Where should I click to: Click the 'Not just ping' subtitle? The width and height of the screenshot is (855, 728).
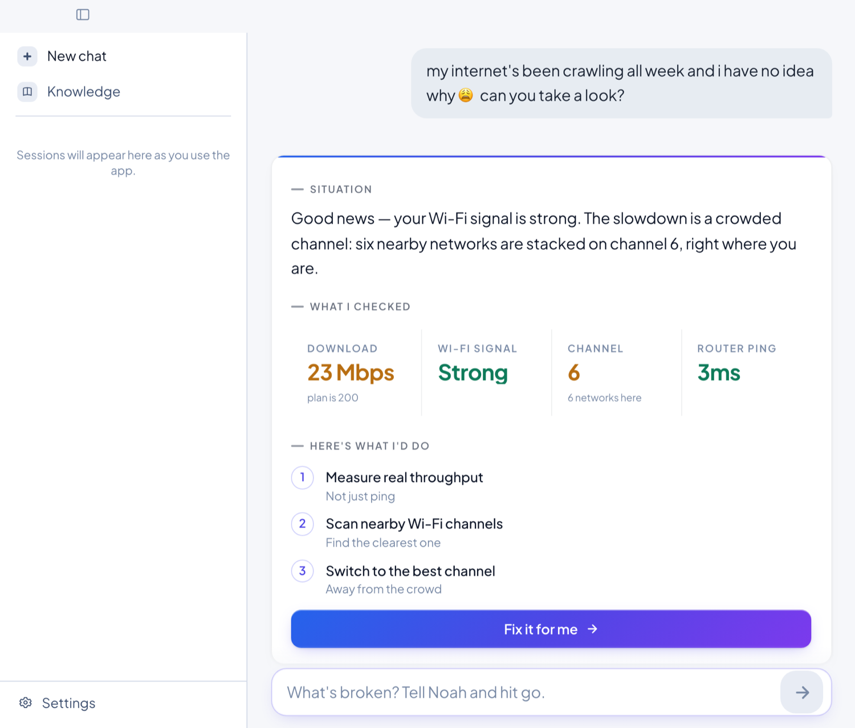point(360,496)
